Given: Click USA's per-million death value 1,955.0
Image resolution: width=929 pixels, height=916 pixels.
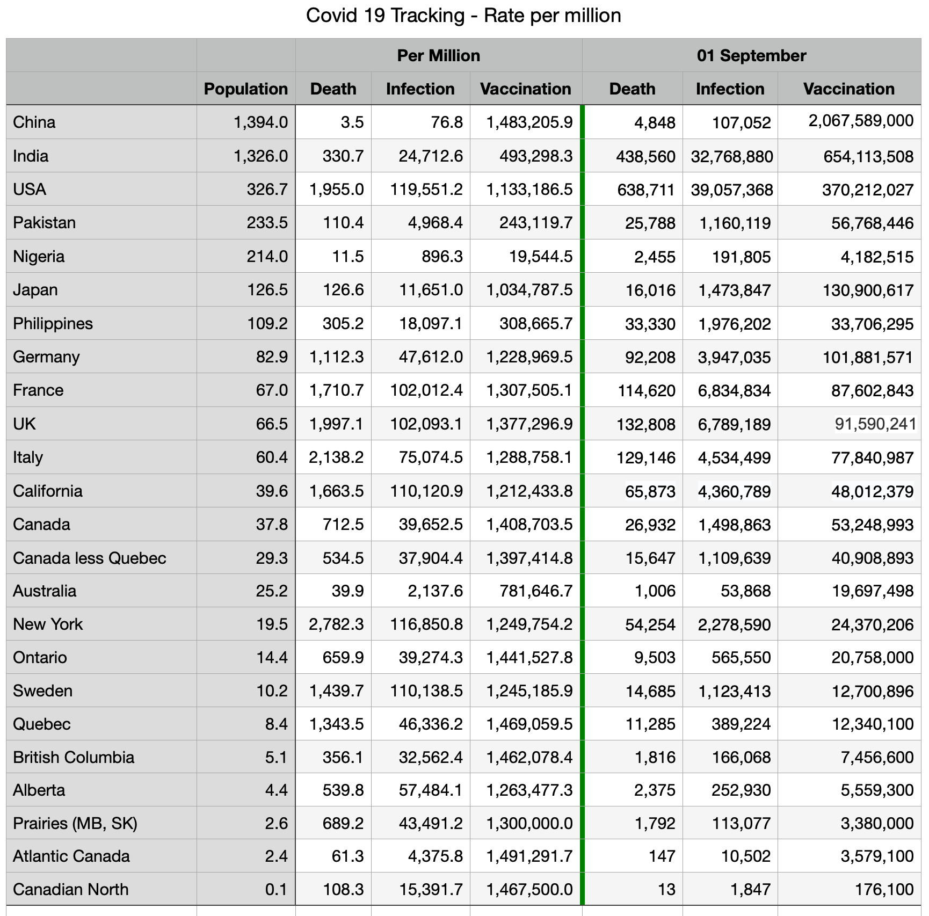Looking at the screenshot, I should point(337,190).
